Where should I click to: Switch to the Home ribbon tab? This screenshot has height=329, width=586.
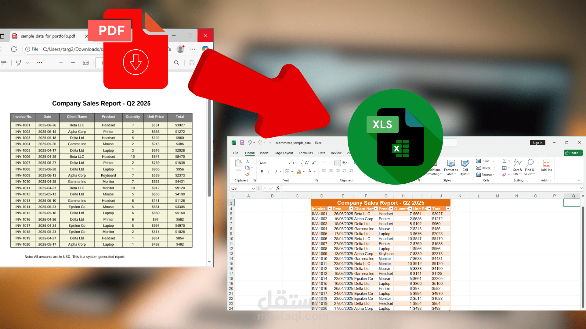tap(250, 153)
